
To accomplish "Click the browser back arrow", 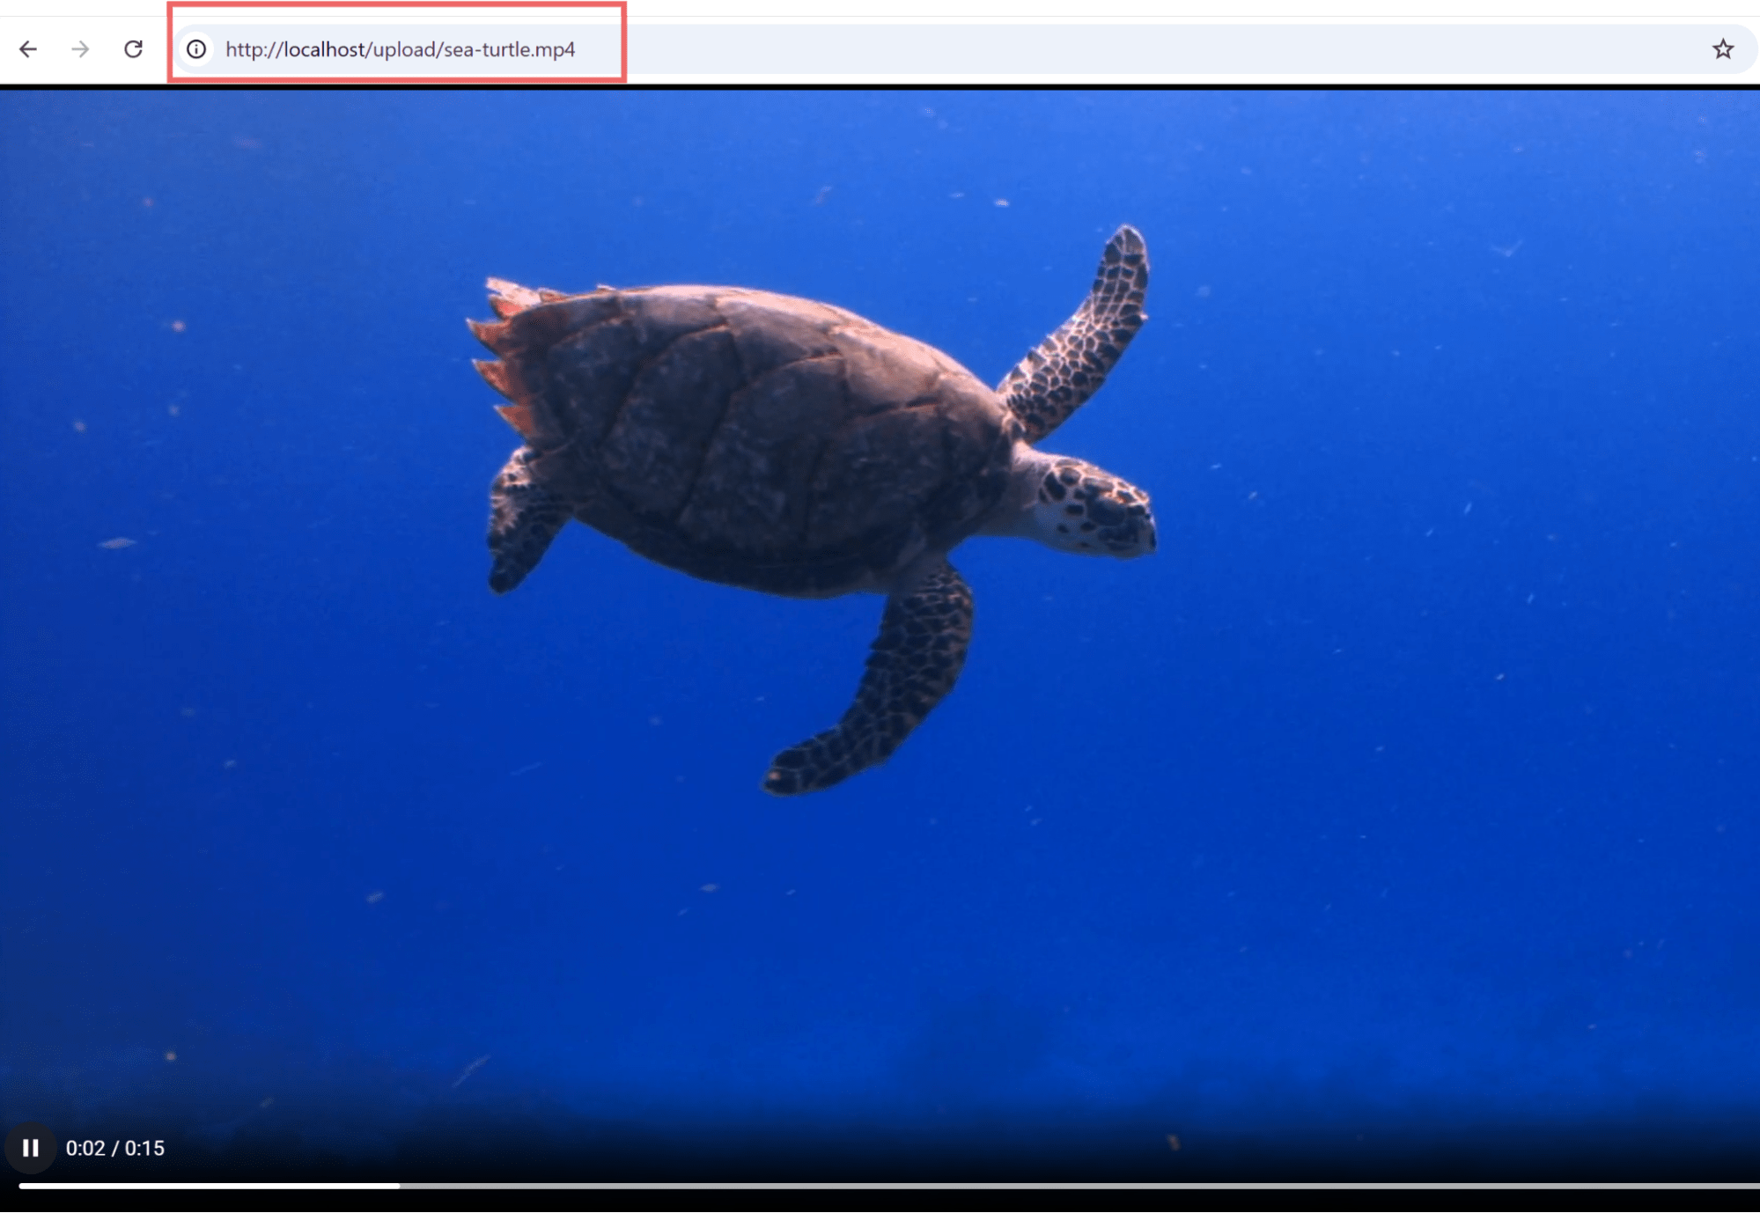I will (28, 49).
